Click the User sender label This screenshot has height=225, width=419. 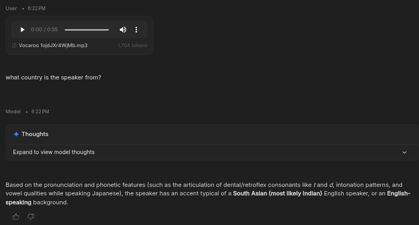(x=11, y=8)
